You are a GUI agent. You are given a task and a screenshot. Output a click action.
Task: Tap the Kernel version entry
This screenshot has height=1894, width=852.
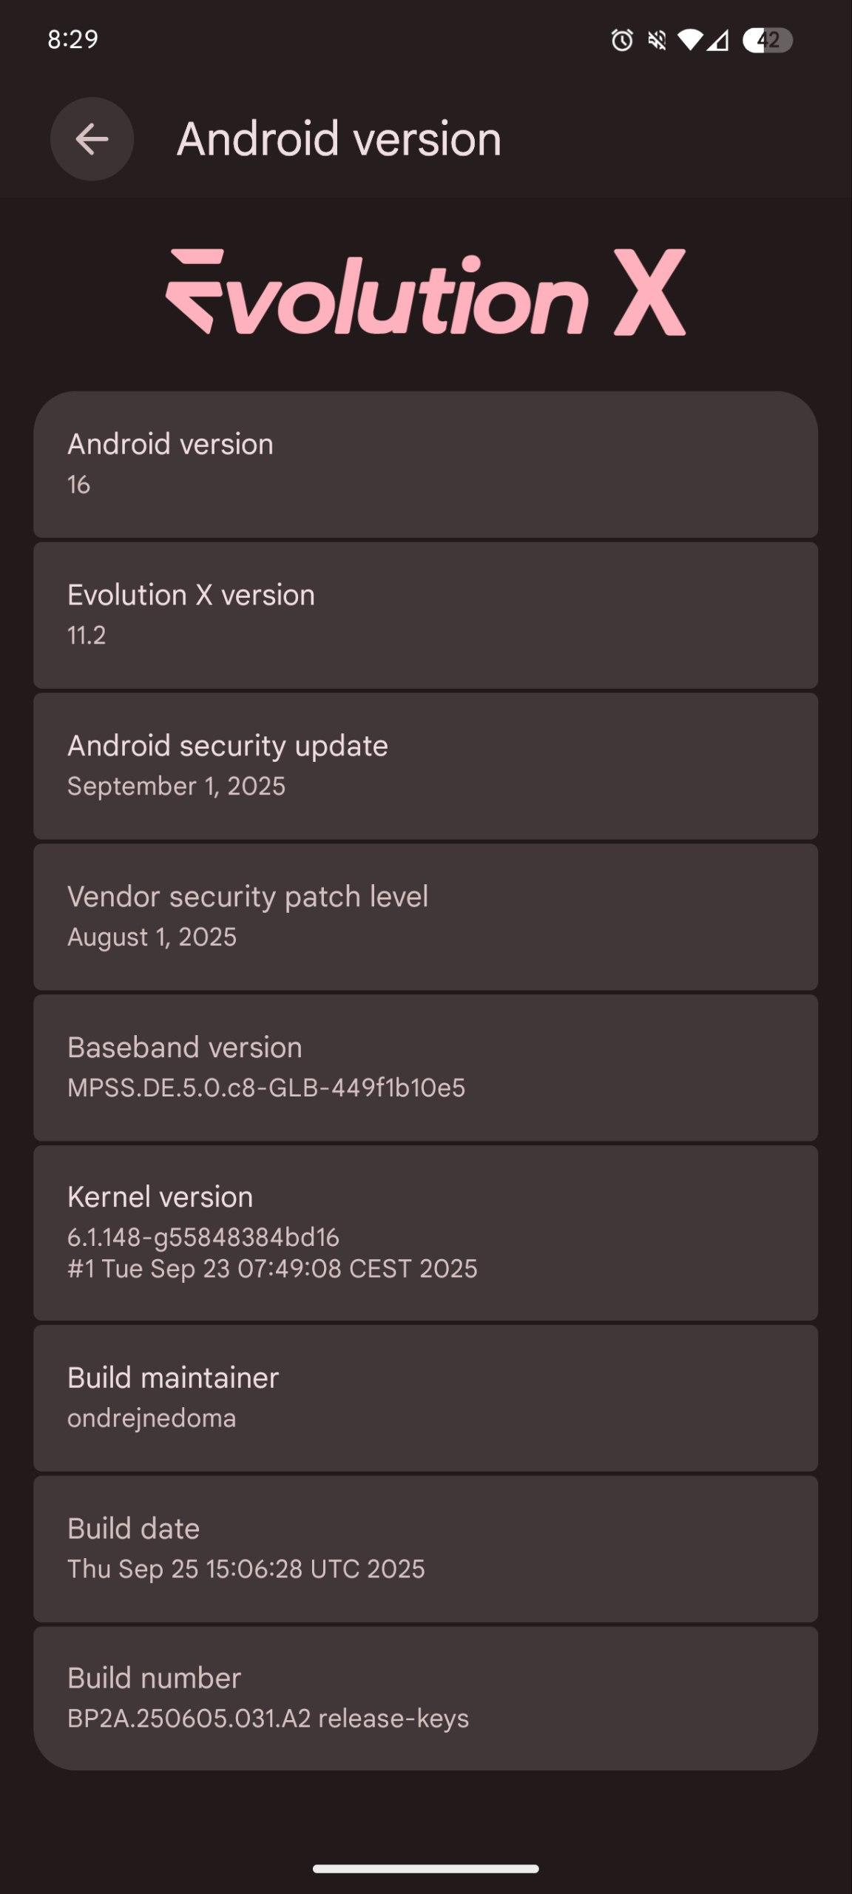(x=425, y=1233)
